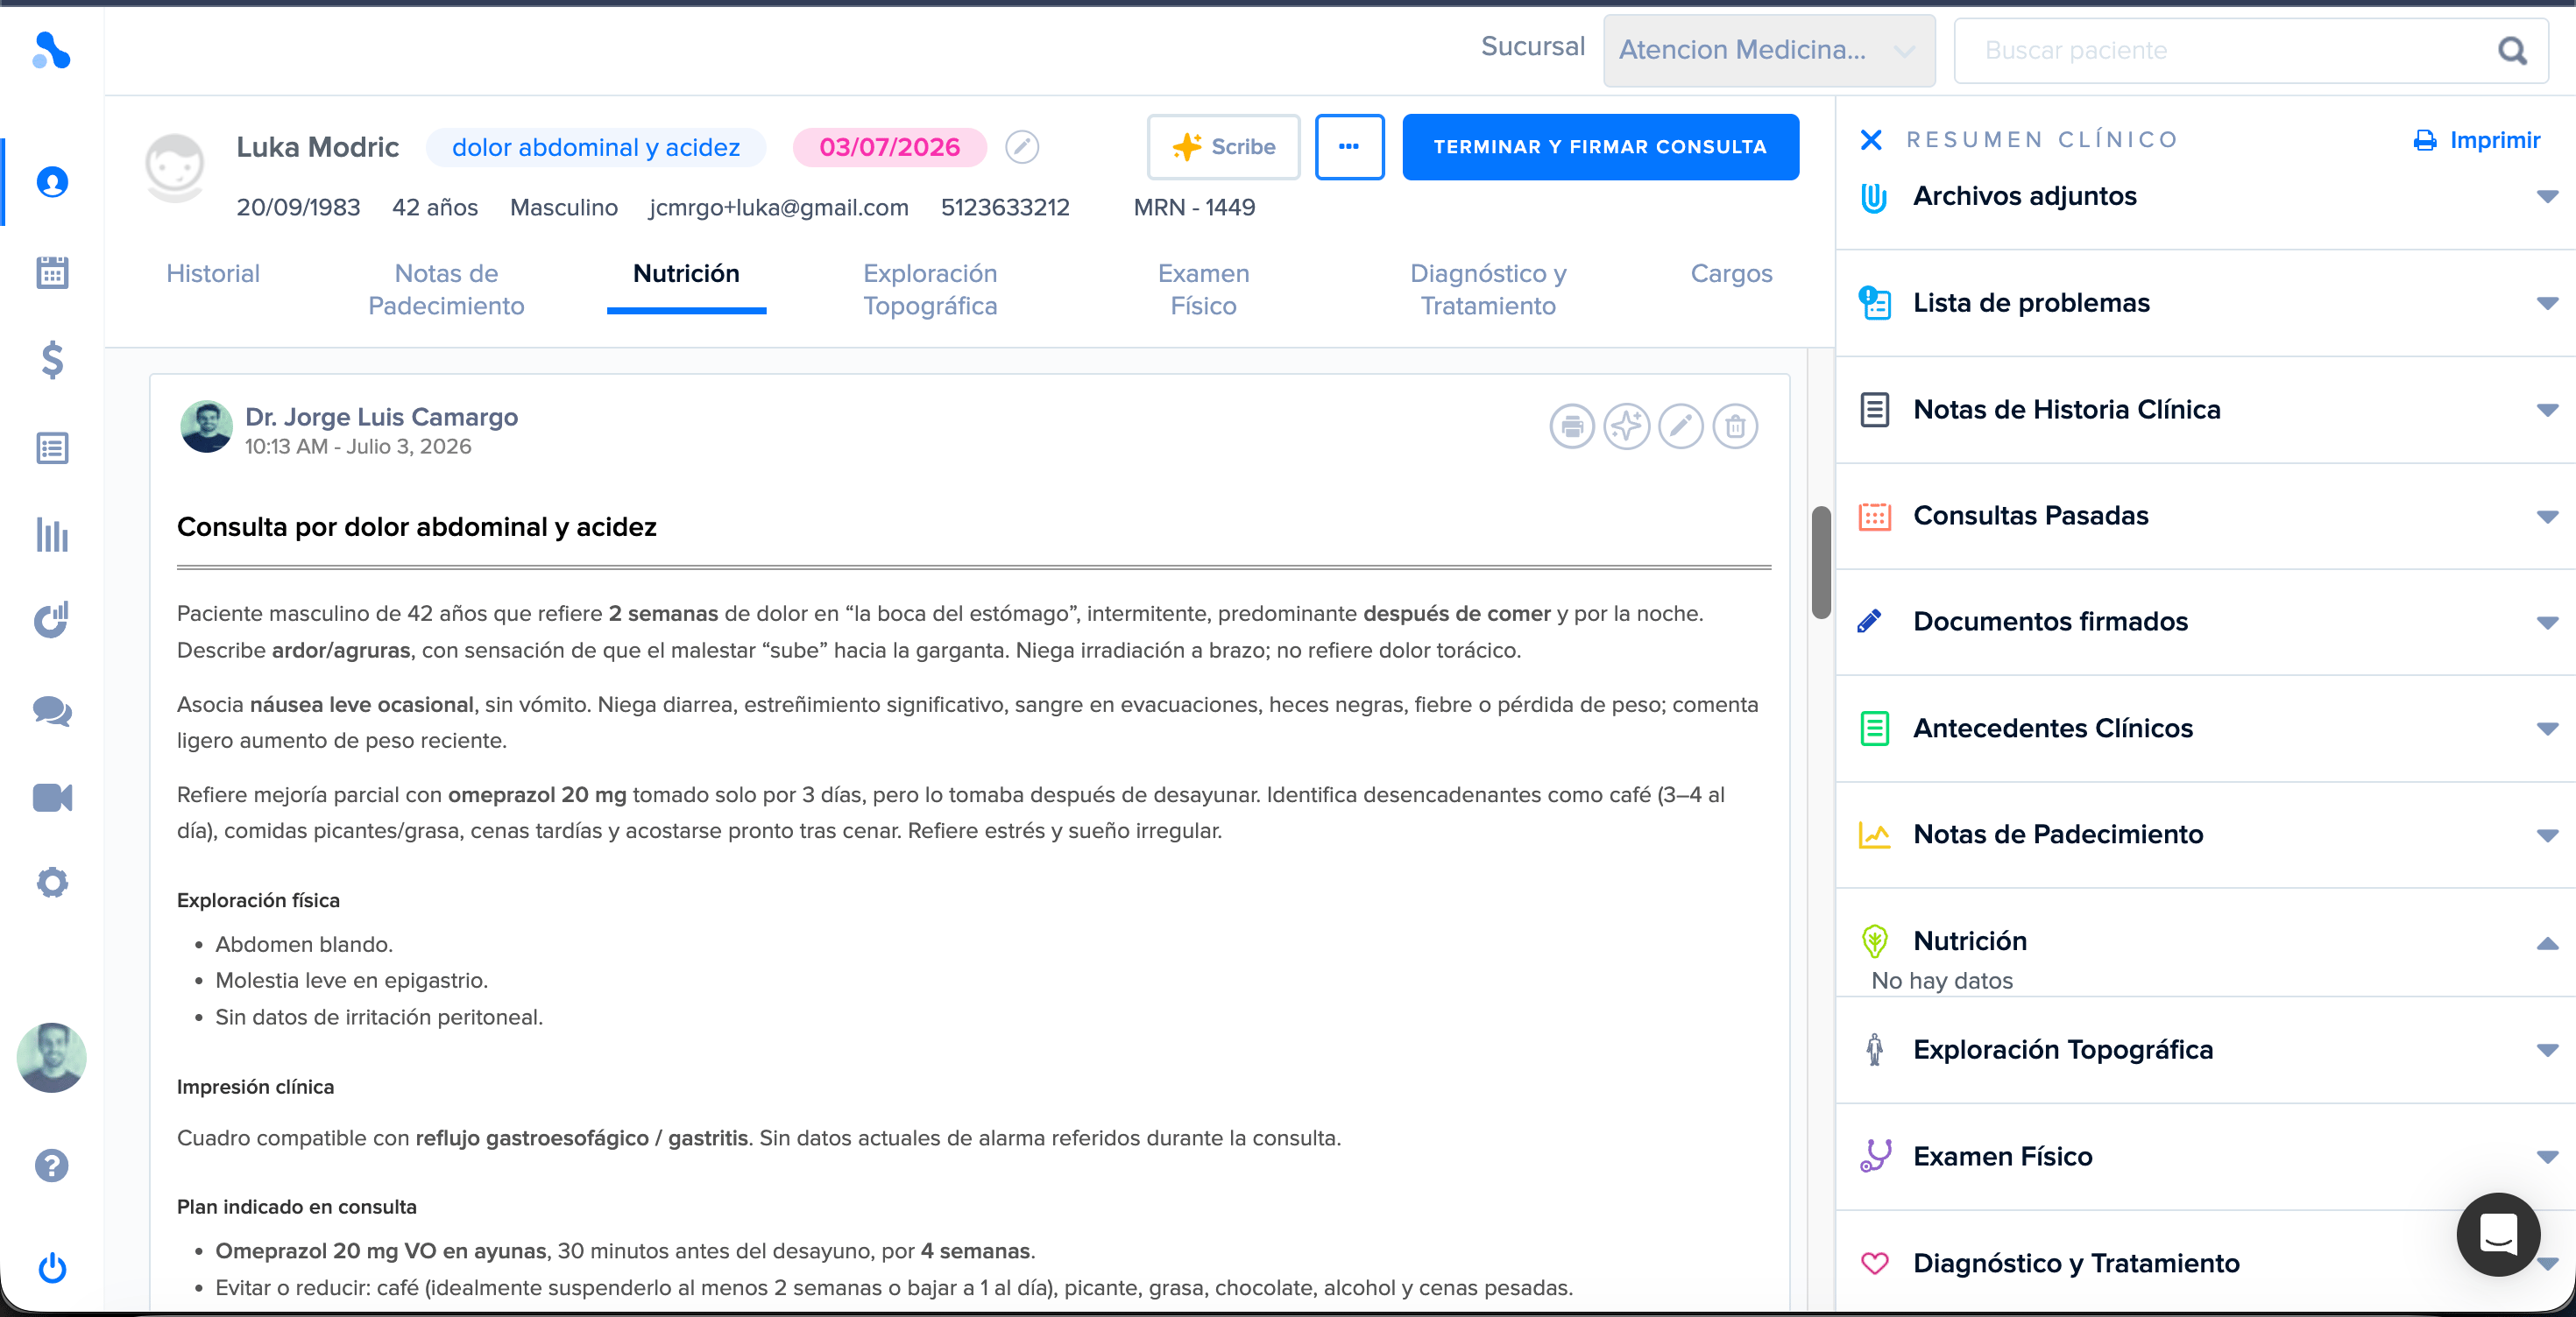Click the Diagnóstico y Tratamiento heart icon

1874,1263
